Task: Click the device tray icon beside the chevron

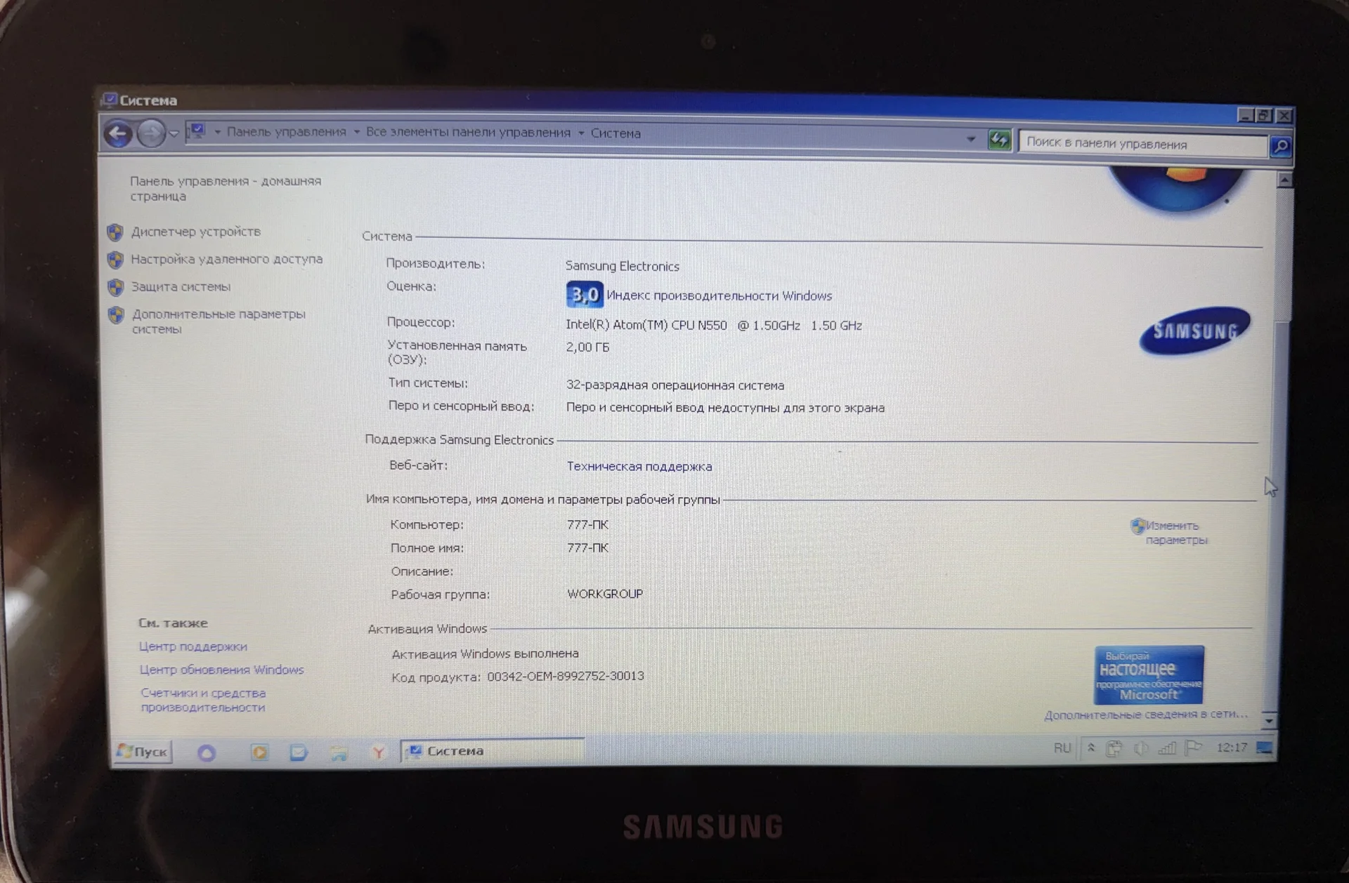Action: click(1114, 748)
